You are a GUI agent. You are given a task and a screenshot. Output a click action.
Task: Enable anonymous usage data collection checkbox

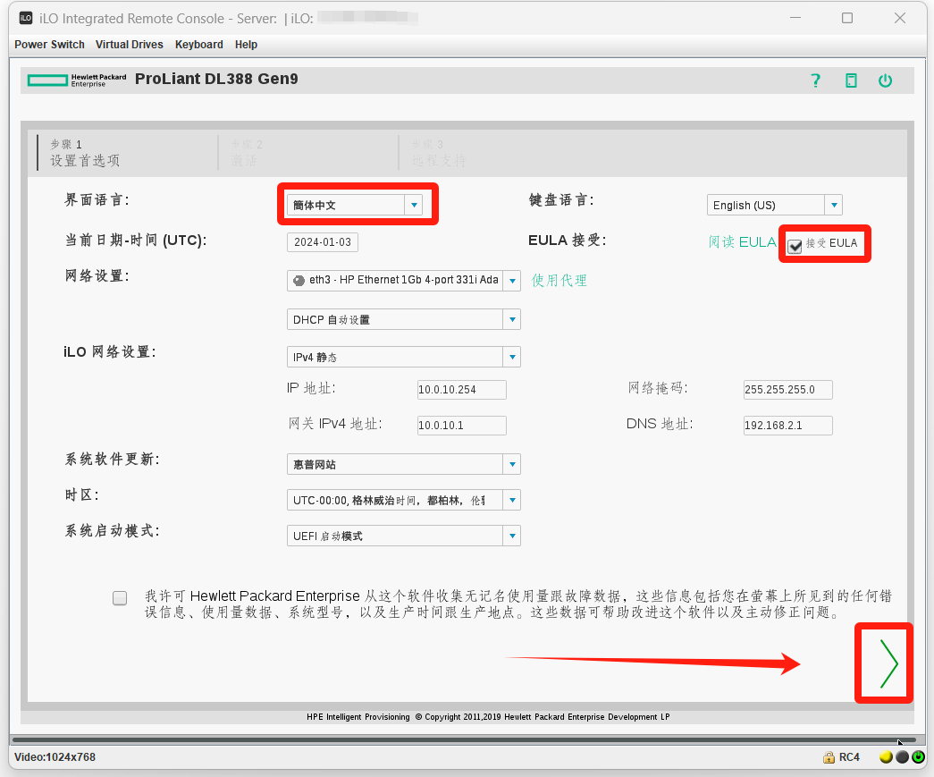[x=120, y=598]
